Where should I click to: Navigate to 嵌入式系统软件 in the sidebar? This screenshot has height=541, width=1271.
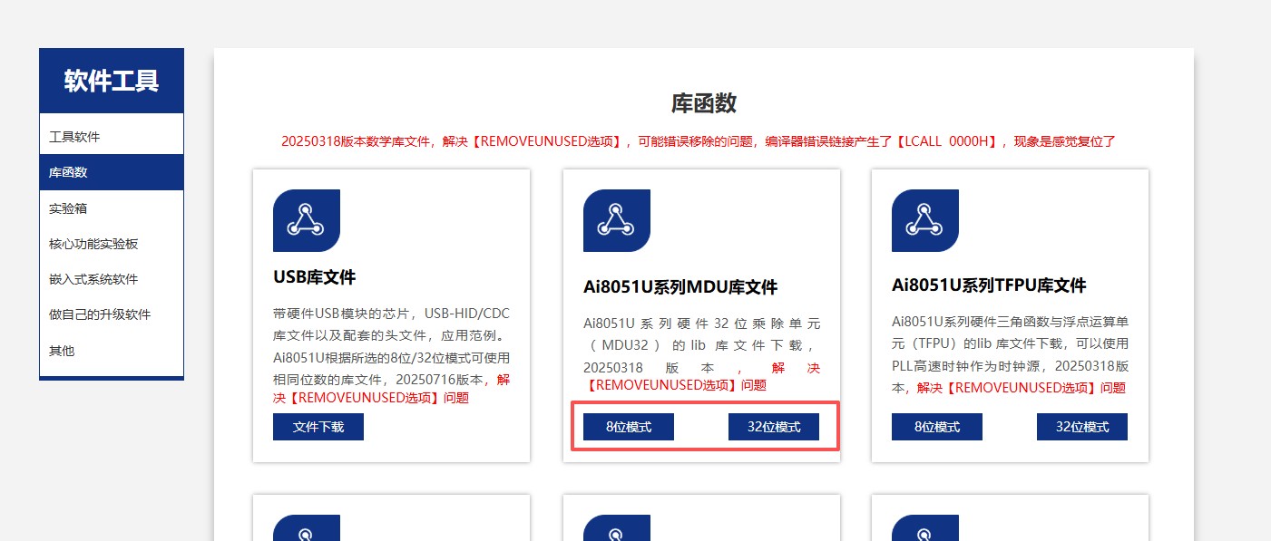point(93,279)
